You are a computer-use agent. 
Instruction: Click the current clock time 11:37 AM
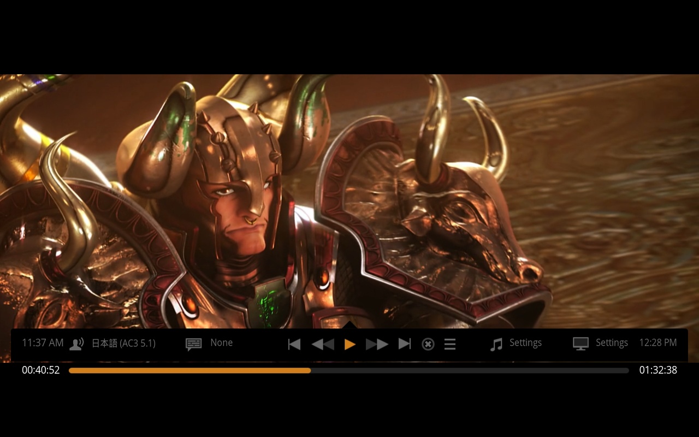[43, 342]
